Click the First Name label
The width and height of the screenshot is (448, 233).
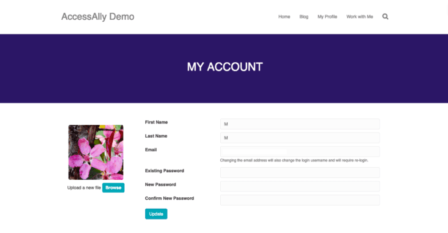(156, 122)
